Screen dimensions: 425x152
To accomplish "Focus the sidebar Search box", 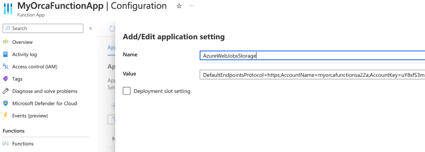I will pyautogui.click(x=43, y=28).
